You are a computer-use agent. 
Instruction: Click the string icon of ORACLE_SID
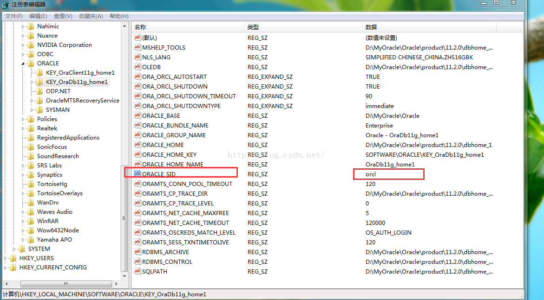[x=138, y=173]
